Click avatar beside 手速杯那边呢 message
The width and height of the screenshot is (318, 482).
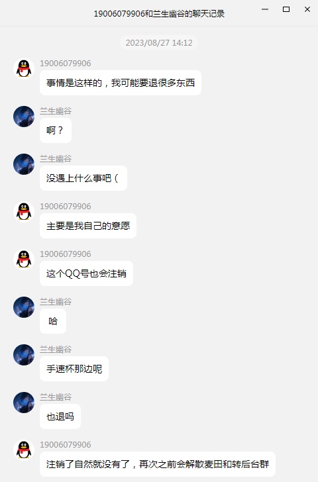(24, 355)
